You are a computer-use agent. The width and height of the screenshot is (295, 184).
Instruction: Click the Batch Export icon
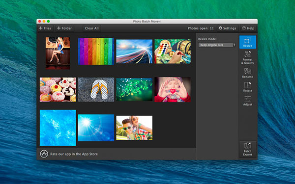point(248,149)
